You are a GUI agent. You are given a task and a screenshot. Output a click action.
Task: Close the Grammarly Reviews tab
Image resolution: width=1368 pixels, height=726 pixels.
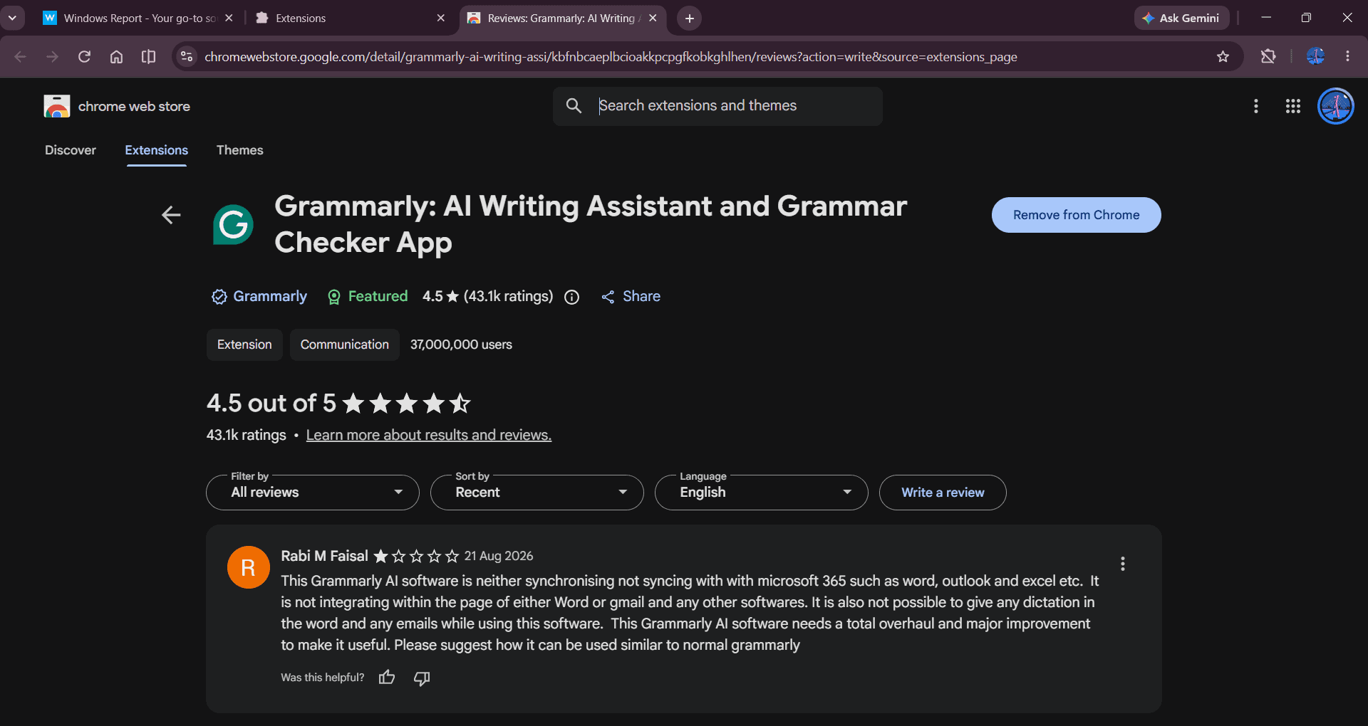pos(653,18)
